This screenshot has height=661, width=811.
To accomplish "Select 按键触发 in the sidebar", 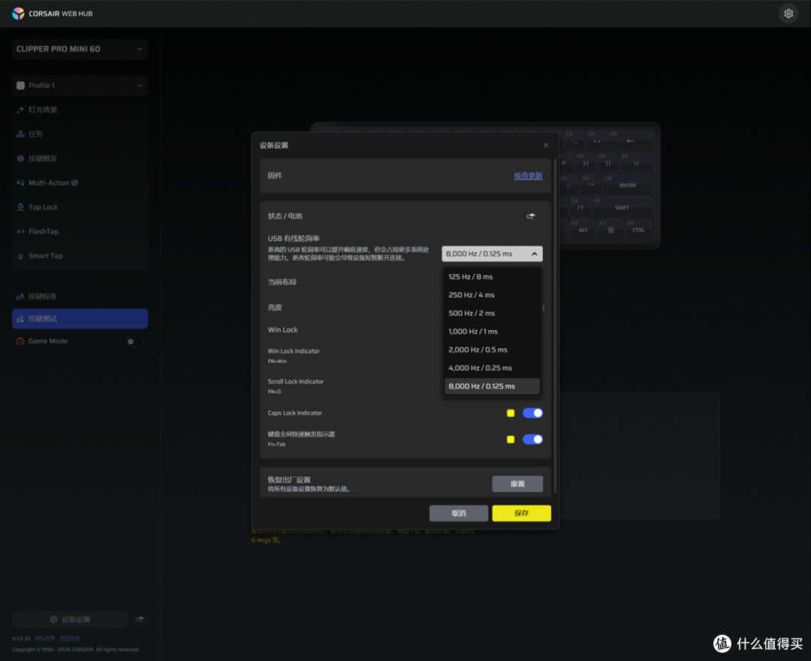I will tap(80, 158).
